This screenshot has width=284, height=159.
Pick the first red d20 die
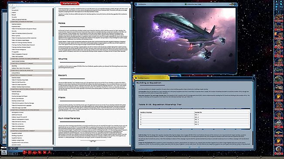25,152
